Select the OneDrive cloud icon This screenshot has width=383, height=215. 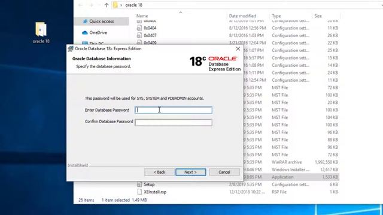coord(85,33)
